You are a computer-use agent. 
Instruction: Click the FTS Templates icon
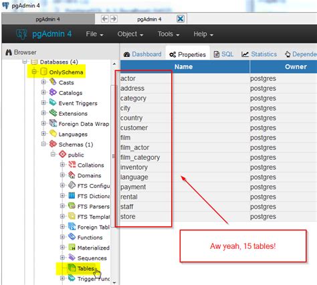tap(72, 216)
